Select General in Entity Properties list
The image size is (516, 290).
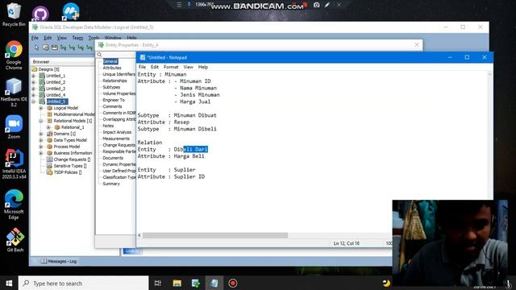tap(110, 61)
